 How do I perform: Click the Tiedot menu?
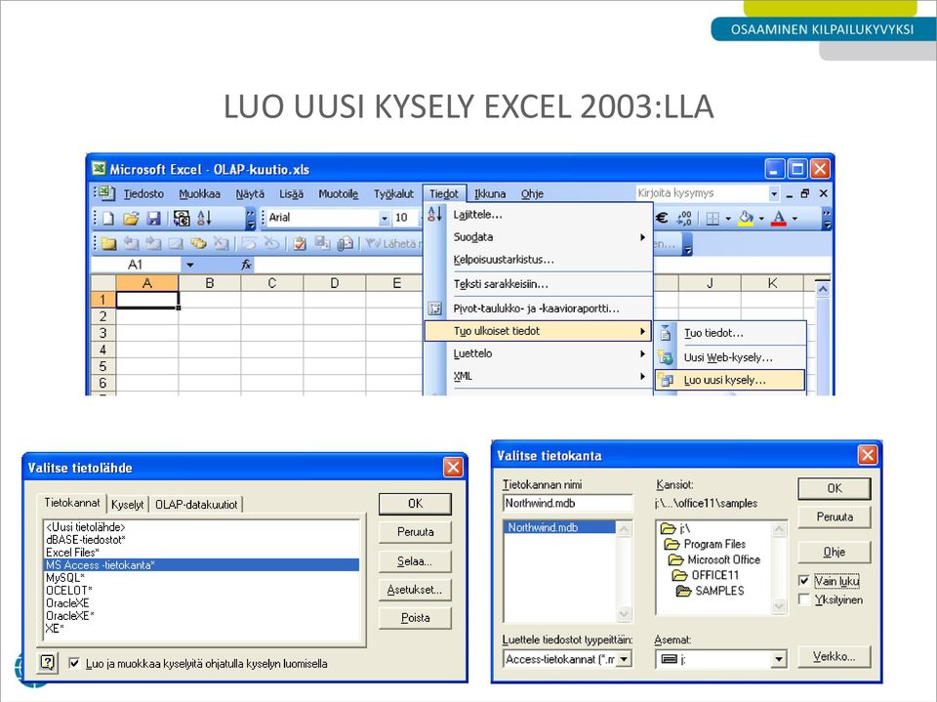pyautogui.click(x=444, y=193)
